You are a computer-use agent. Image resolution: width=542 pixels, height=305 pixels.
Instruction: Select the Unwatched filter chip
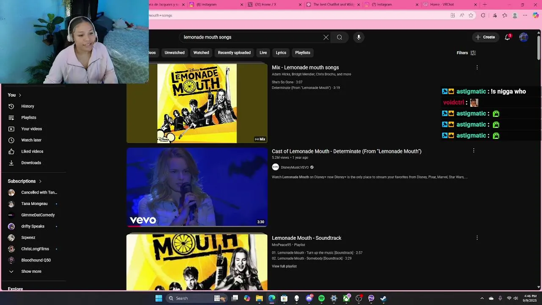(x=174, y=53)
